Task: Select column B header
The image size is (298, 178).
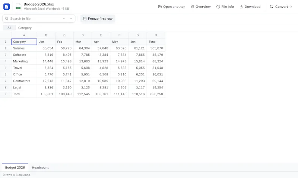Action: [46, 35]
